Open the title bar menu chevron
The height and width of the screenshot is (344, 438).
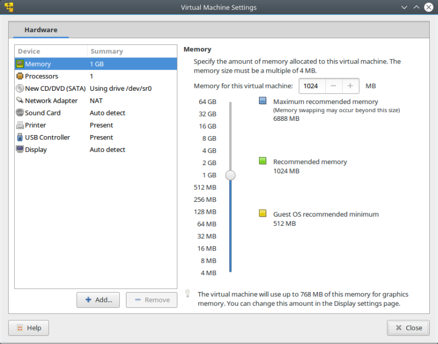404,7
